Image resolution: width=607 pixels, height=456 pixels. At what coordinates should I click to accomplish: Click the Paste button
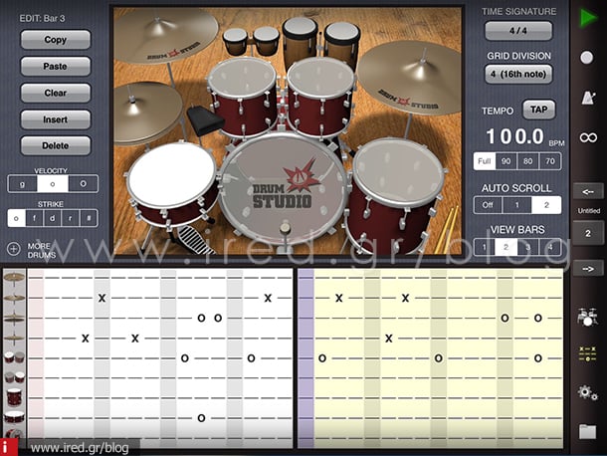click(x=56, y=67)
